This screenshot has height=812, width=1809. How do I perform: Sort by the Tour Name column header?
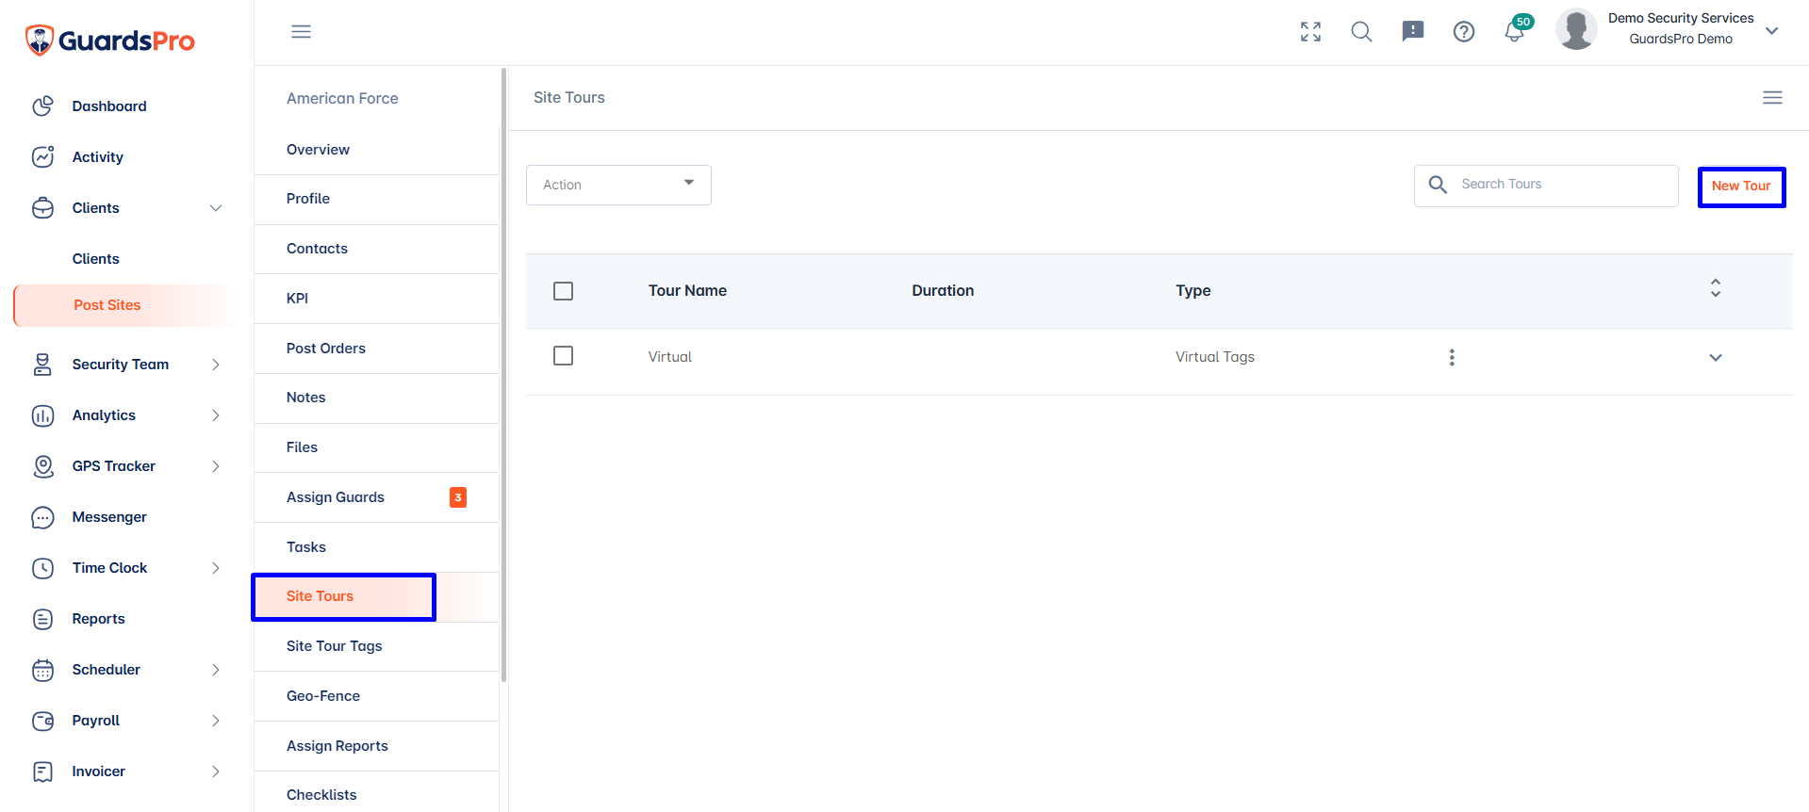point(687,291)
